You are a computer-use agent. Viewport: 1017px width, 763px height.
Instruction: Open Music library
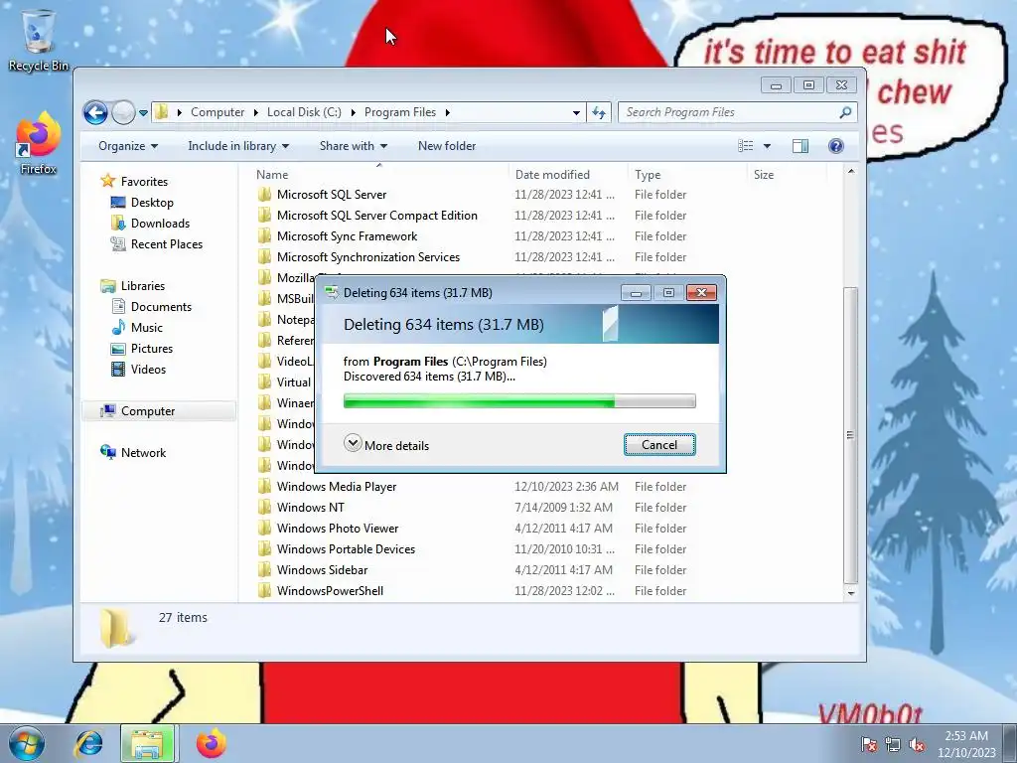[147, 328]
